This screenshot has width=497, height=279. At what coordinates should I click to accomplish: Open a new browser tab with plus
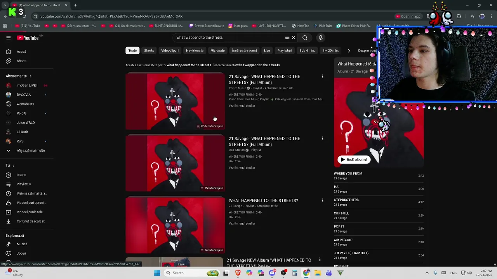[75, 5]
